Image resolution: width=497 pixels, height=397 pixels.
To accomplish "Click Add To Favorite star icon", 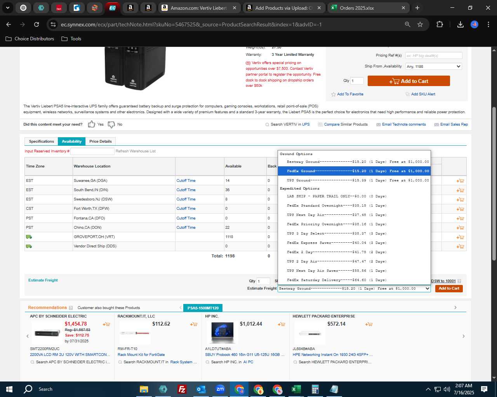I will 333,94.
